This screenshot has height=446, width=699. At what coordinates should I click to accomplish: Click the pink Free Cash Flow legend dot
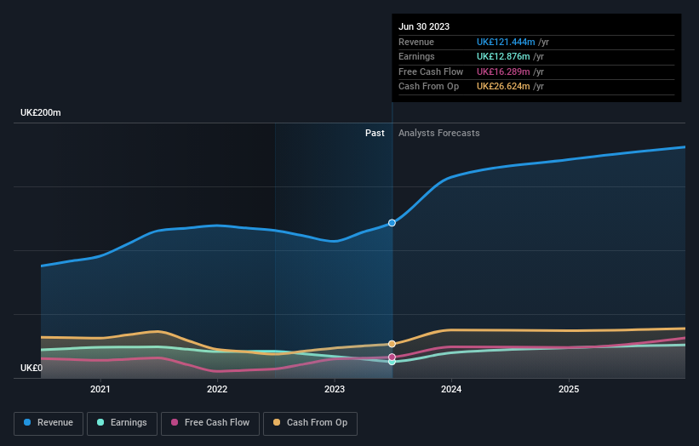pyautogui.click(x=175, y=422)
